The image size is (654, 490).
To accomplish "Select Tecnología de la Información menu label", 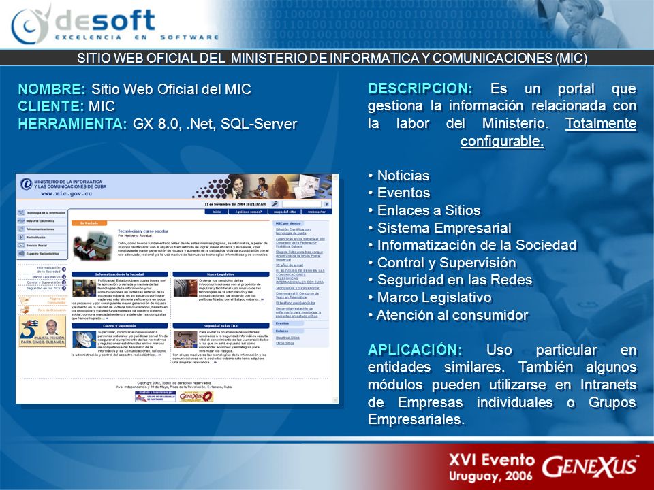I will point(46,212).
